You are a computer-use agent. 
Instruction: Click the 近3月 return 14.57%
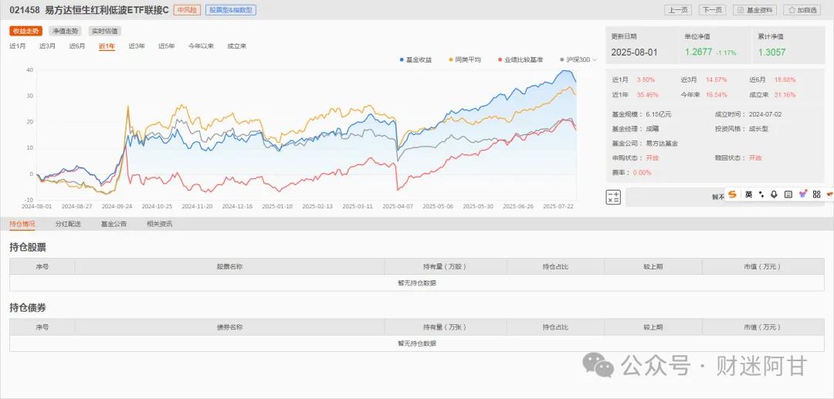[716, 79]
